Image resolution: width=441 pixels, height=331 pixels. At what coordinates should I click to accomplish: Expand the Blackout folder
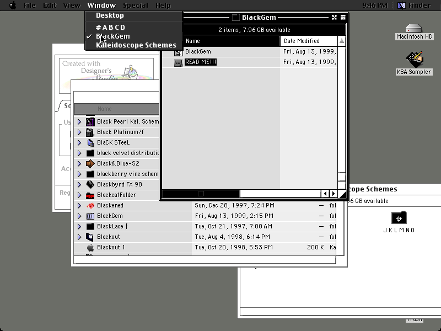79,237
